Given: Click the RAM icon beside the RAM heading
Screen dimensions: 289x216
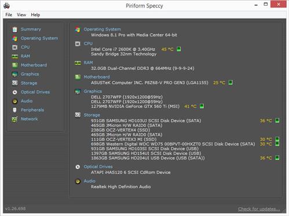Looking at the screenshot, I should coord(78,63).
